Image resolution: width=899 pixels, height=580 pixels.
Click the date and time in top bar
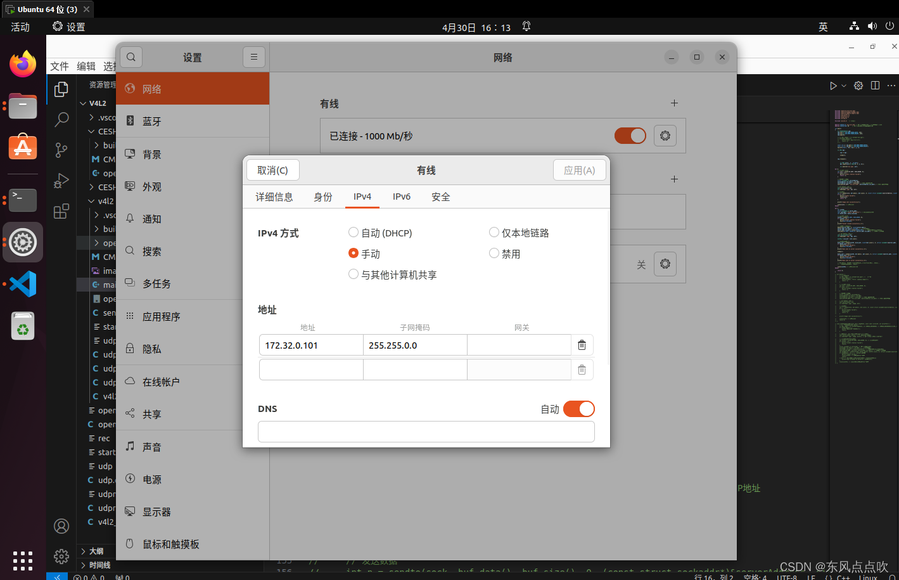tap(476, 27)
